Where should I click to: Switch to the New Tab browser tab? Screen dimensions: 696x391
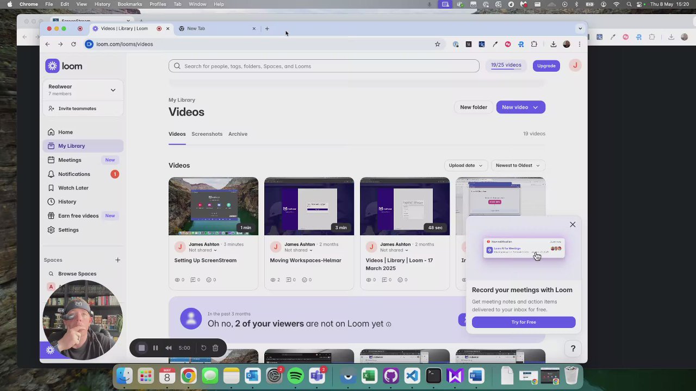217,28
